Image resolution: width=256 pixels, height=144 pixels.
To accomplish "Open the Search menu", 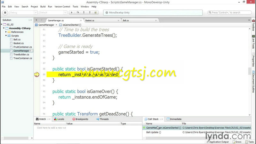I will (x=25, y=6).
